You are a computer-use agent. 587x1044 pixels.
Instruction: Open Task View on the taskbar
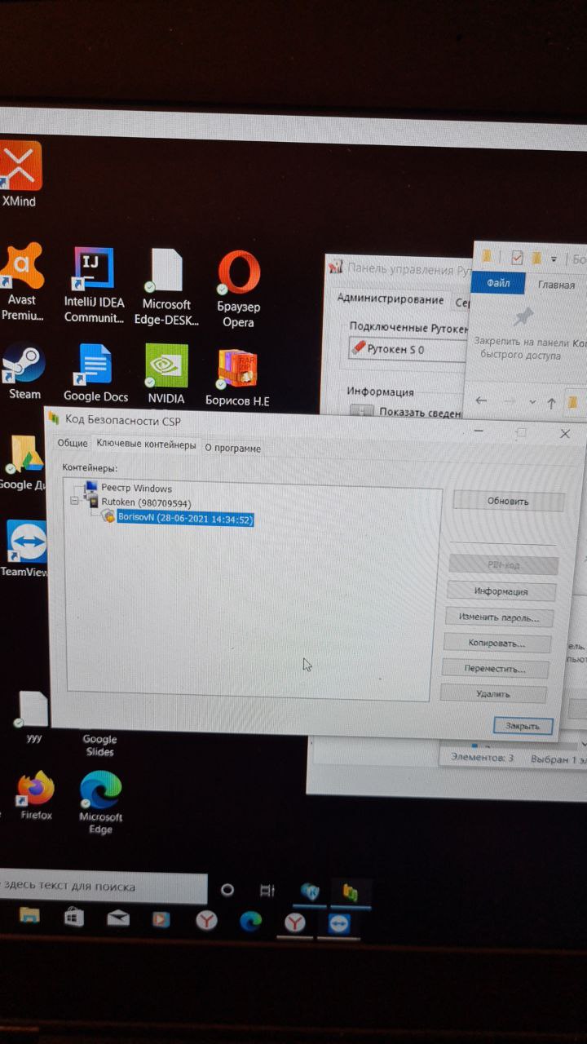pyautogui.click(x=267, y=890)
